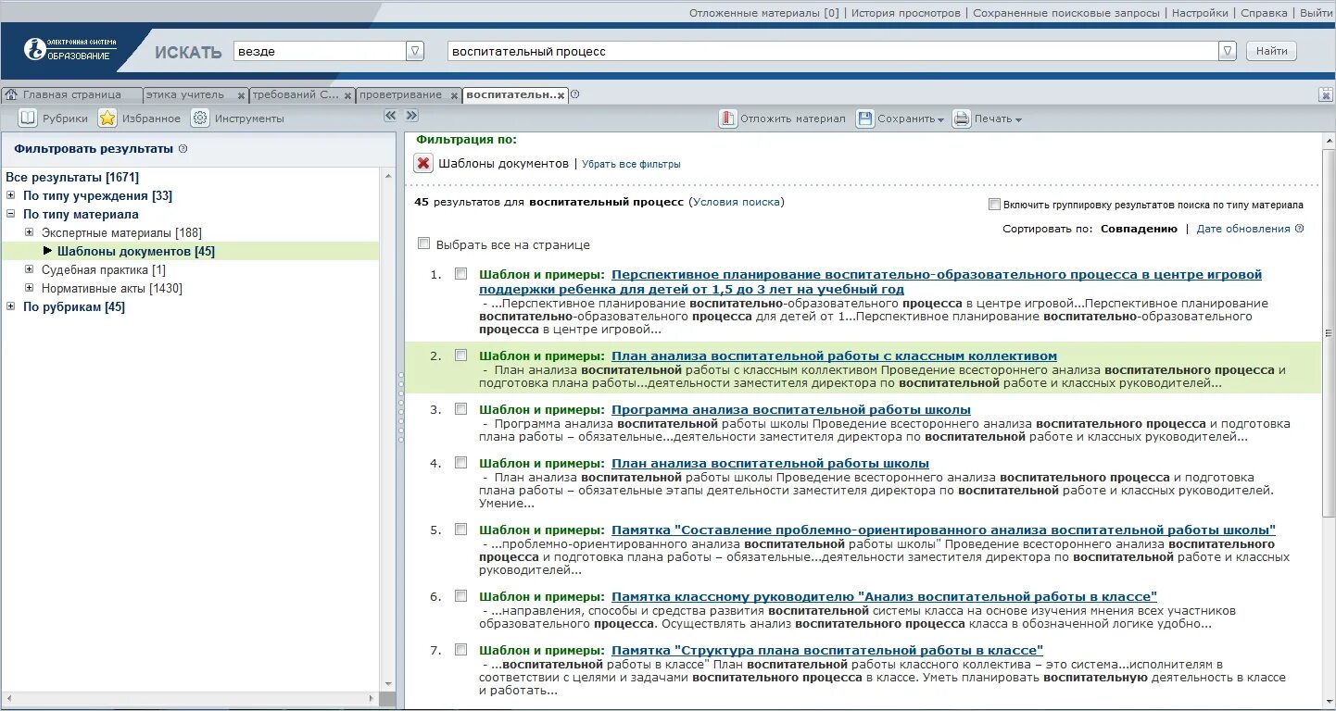Open Сохраненные поисковые запросы
The width and height of the screenshot is (1336, 711).
point(1066,13)
